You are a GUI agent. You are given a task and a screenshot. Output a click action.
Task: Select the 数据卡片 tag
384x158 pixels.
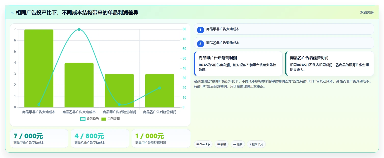click(256, 144)
